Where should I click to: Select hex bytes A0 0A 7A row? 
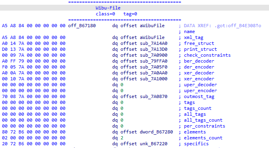click(33, 73)
